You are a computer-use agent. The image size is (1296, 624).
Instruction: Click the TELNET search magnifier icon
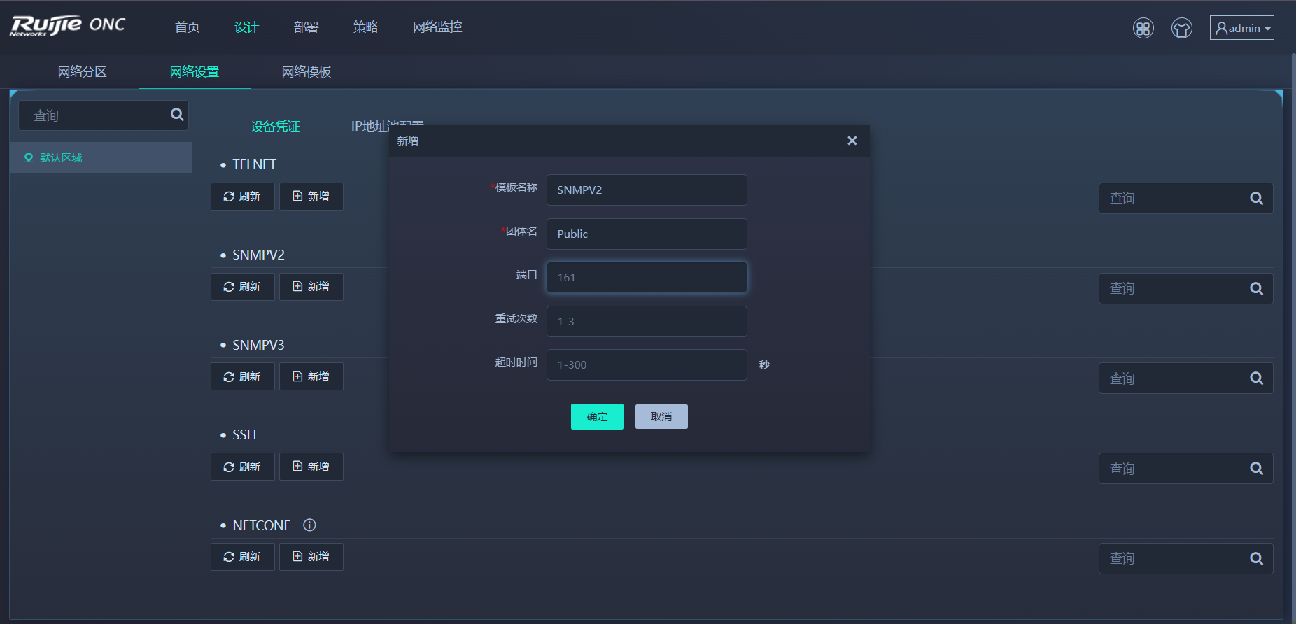(1257, 199)
